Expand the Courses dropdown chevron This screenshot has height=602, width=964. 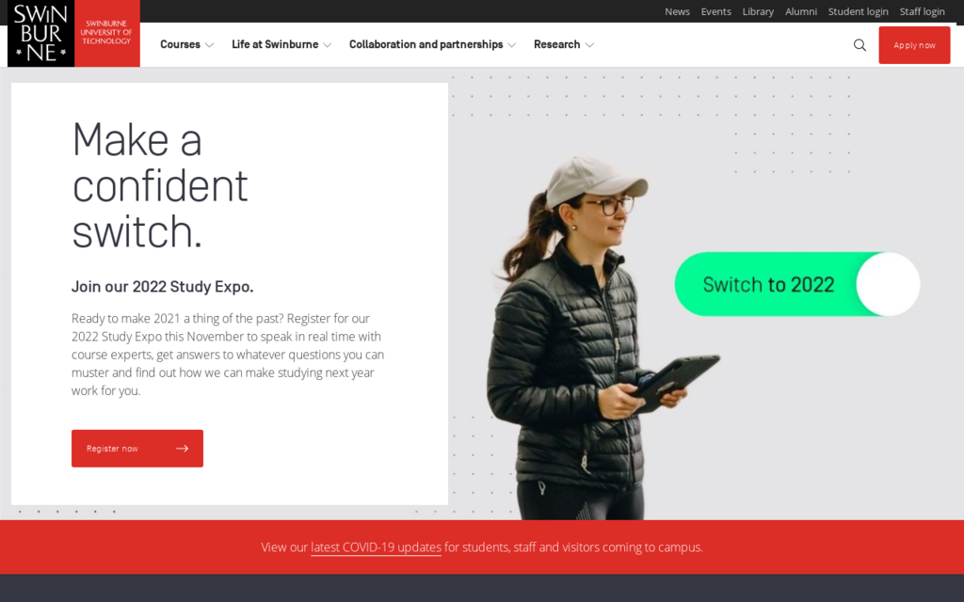209,45
